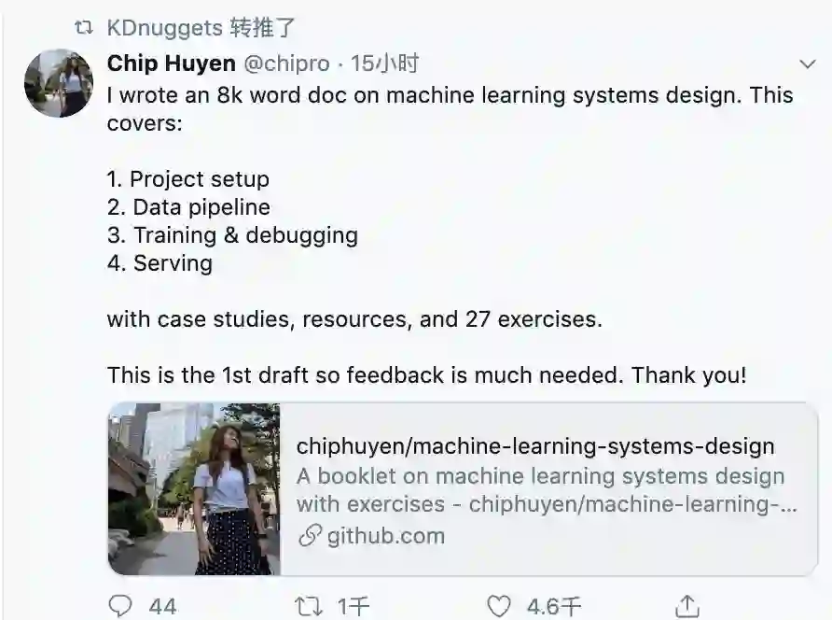832x620 pixels.
Task: Click the booklet description text in the link card
Action: (547, 490)
